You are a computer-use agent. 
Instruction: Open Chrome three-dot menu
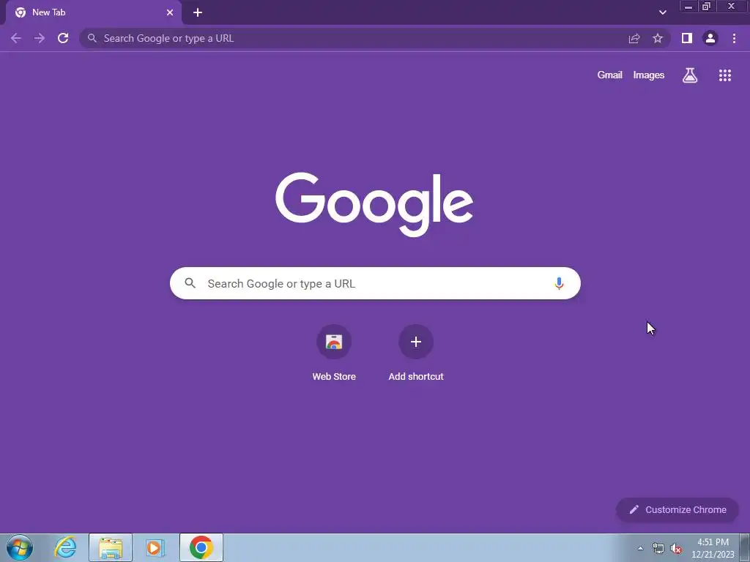734,38
